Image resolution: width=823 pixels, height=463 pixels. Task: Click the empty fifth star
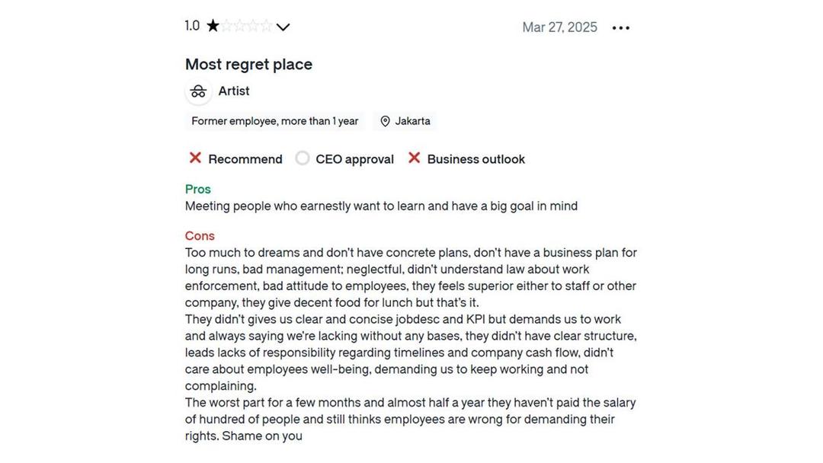[x=267, y=26]
